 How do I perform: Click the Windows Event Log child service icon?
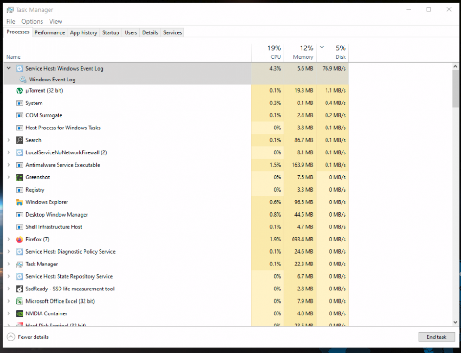pos(23,80)
